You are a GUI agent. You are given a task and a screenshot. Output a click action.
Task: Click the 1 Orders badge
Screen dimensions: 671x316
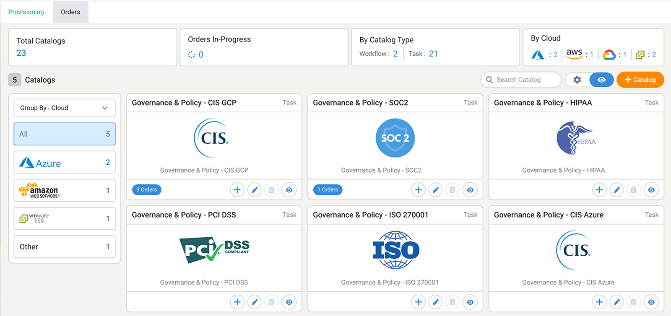pyautogui.click(x=328, y=190)
